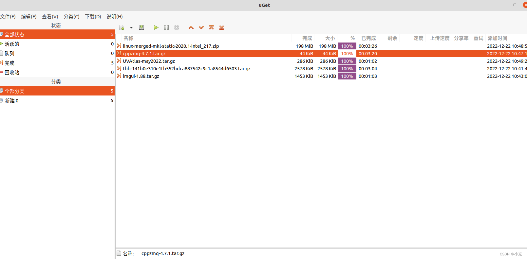Select the cppzmq-4.7.1.tar.gz download row
Screen dimensions: 527x259
click(321, 54)
